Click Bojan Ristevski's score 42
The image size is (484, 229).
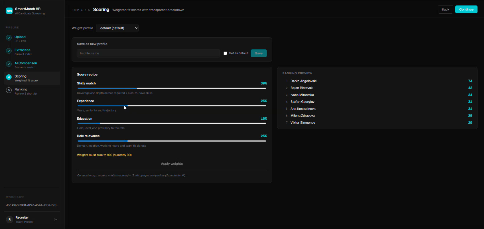click(470, 88)
